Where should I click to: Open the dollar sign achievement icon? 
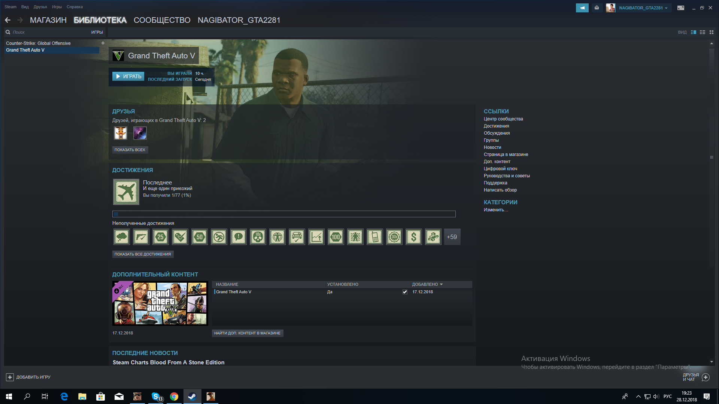(x=414, y=237)
